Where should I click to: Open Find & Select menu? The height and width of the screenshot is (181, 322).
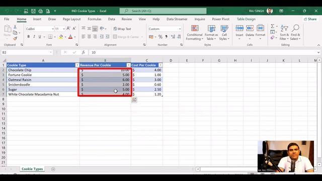tap(295, 32)
